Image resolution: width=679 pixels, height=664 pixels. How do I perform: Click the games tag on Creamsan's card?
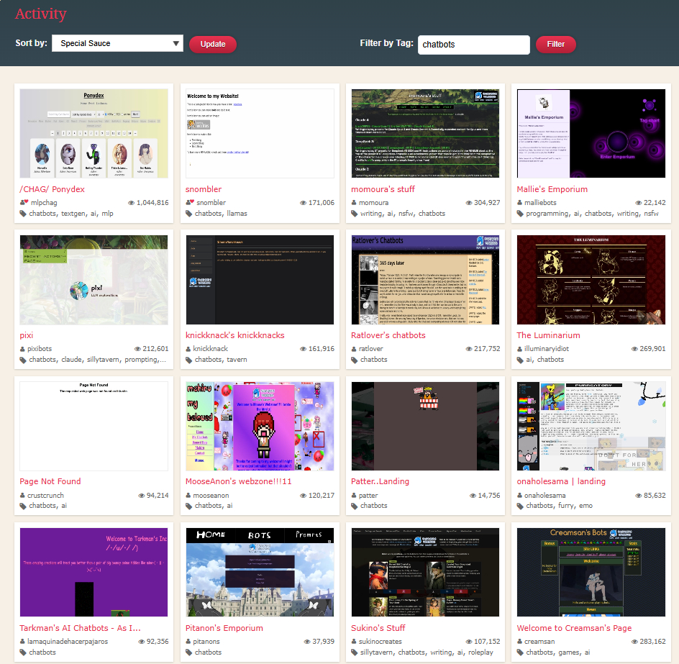pyautogui.click(x=570, y=652)
